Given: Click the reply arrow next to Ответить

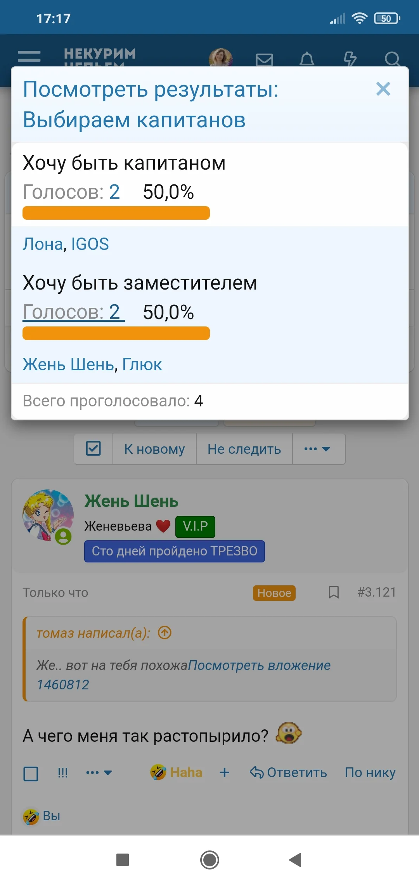Looking at the screenshot, I should click(256, 772).
